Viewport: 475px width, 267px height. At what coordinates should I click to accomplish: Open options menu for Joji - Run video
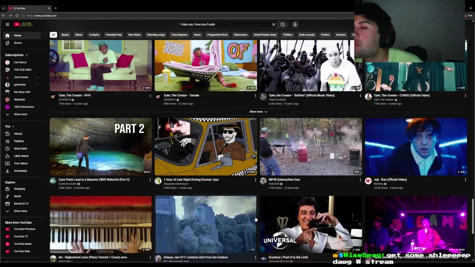pyautogui.click(x=465, y=180)
